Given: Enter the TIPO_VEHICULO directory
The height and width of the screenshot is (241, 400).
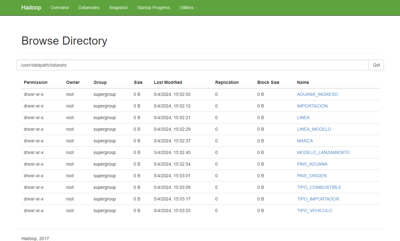Looking at the screenshot, I should pyautogui.click(x=314, y=211).
